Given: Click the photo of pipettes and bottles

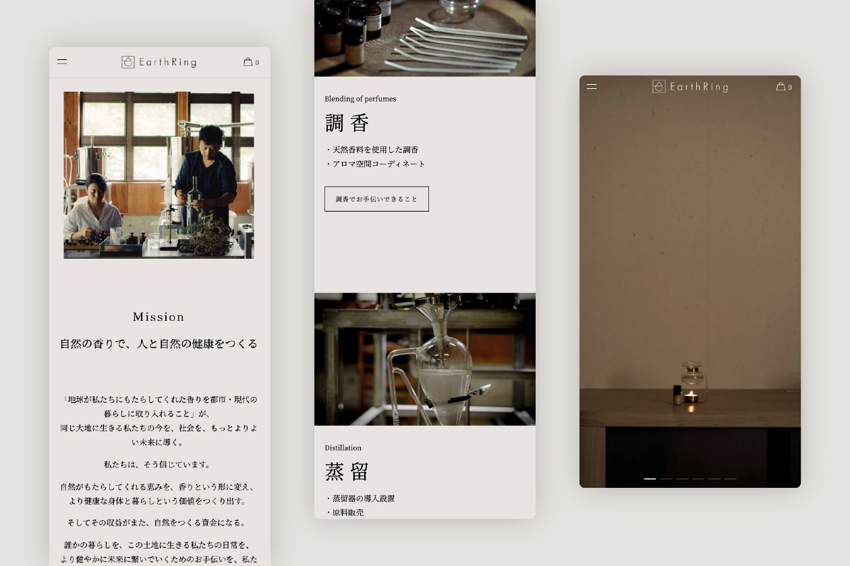Looking at the screenshot, I should click(425, 38).
